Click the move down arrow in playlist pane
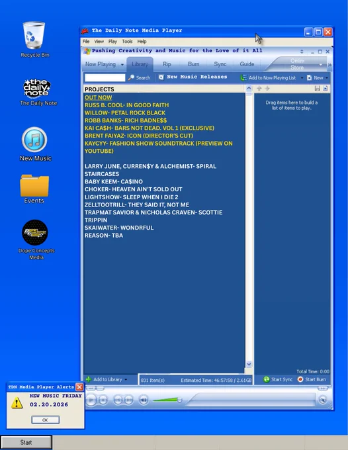This screenshot has height=450, width=348. pyautogui.click(x=267, y=89)
